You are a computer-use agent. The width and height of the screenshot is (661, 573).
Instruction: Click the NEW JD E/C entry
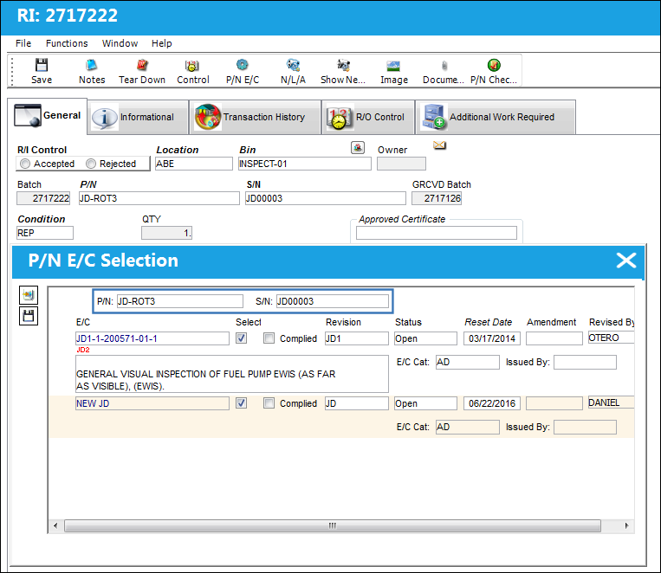(x=152, y=403)
